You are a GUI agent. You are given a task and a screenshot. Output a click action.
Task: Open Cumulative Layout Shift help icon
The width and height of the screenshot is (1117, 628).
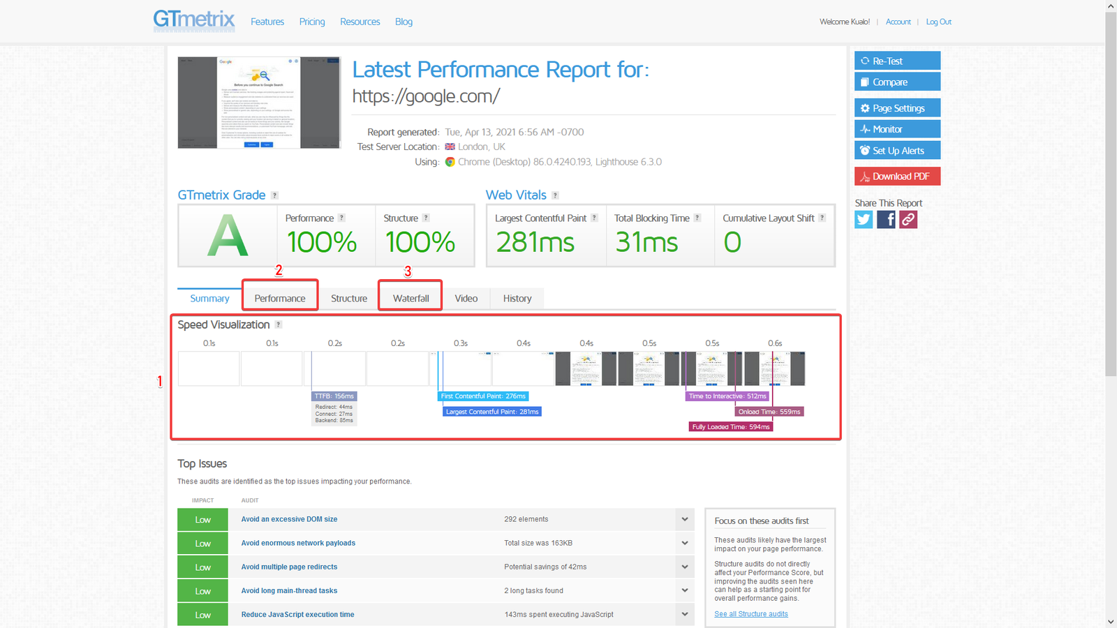click(x=822, y=218)
